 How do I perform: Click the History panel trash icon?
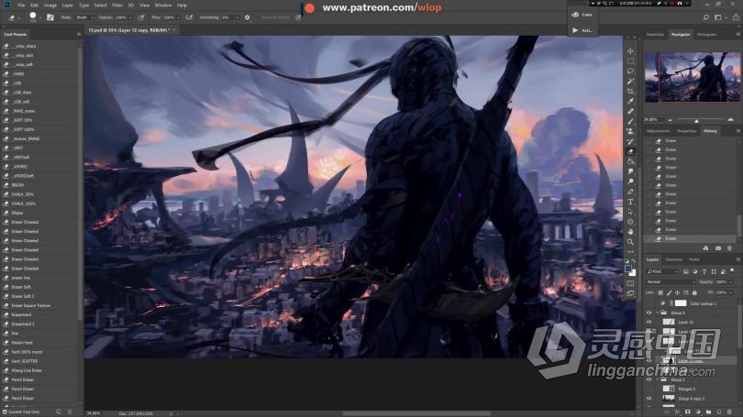[x=729, y=248]
